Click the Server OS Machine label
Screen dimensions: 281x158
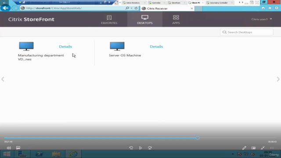pos(125,55)
